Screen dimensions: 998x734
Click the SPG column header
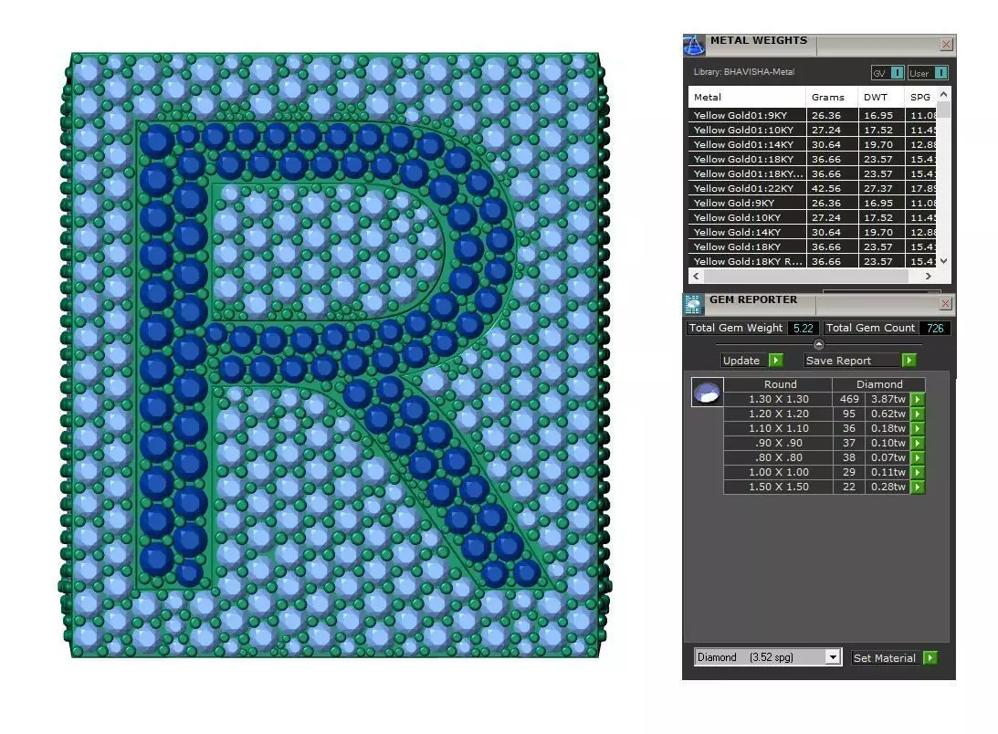pyautogui.click(x=920, y=97)
